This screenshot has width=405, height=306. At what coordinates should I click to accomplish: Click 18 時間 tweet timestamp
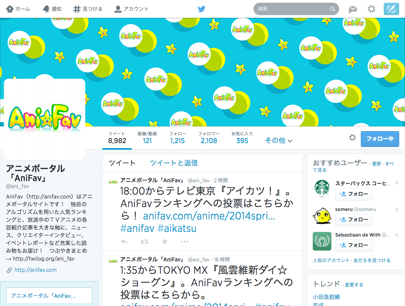click(x=222, y=259)
